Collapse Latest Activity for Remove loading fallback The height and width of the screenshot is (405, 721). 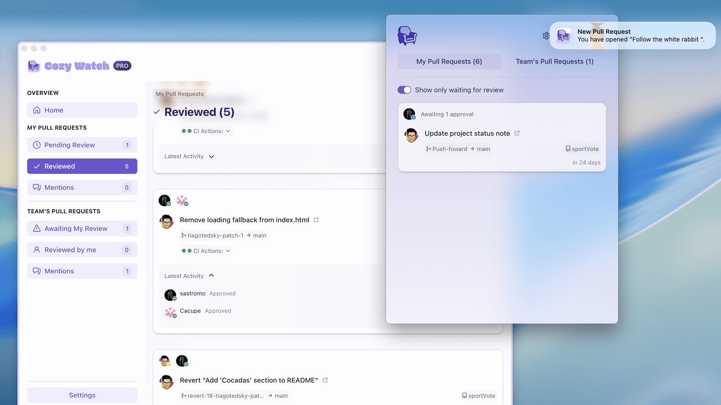click(211, 276)
